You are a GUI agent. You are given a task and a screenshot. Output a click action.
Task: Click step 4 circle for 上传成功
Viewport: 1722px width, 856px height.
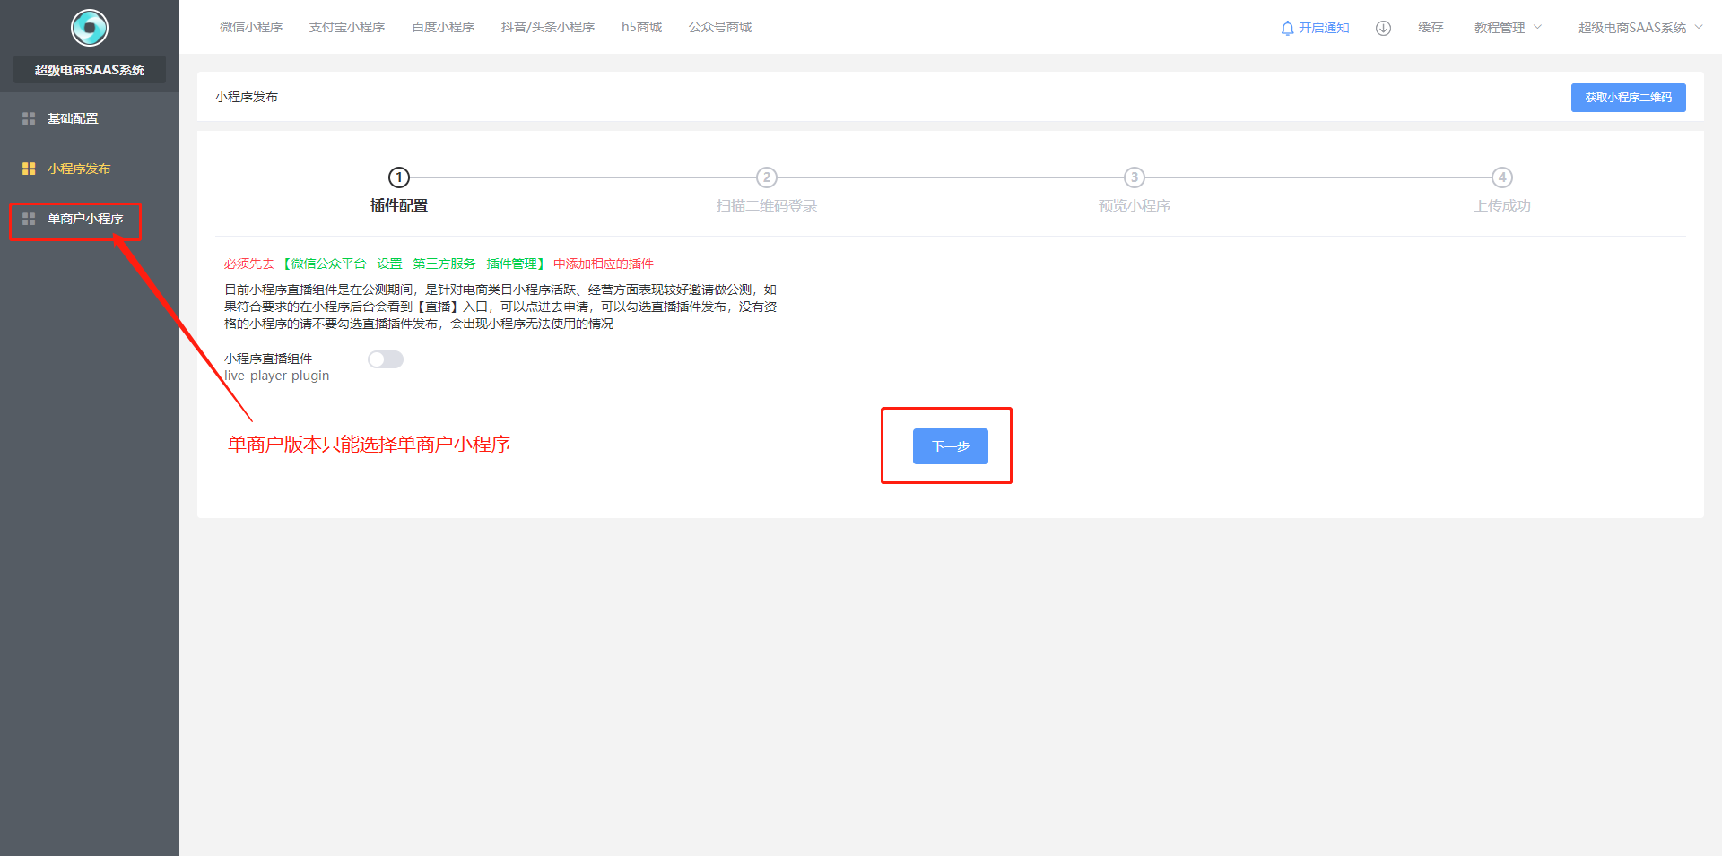(1501, 177)
